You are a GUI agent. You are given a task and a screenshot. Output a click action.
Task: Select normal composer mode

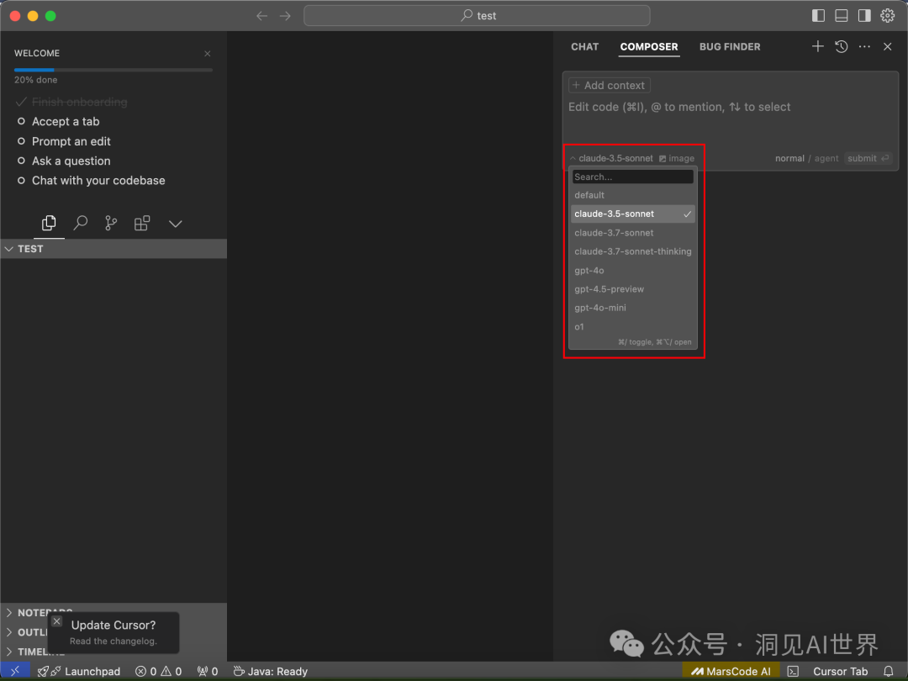789,158
